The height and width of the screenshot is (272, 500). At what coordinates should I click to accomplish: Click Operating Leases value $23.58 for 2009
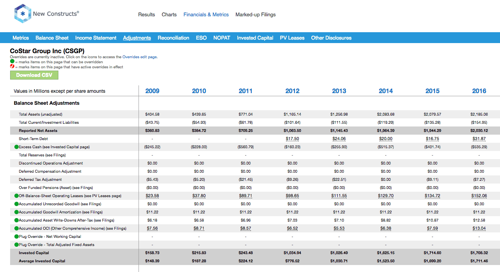[152, 196]
